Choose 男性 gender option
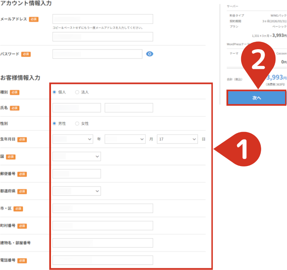 click(x=55, y=123)
